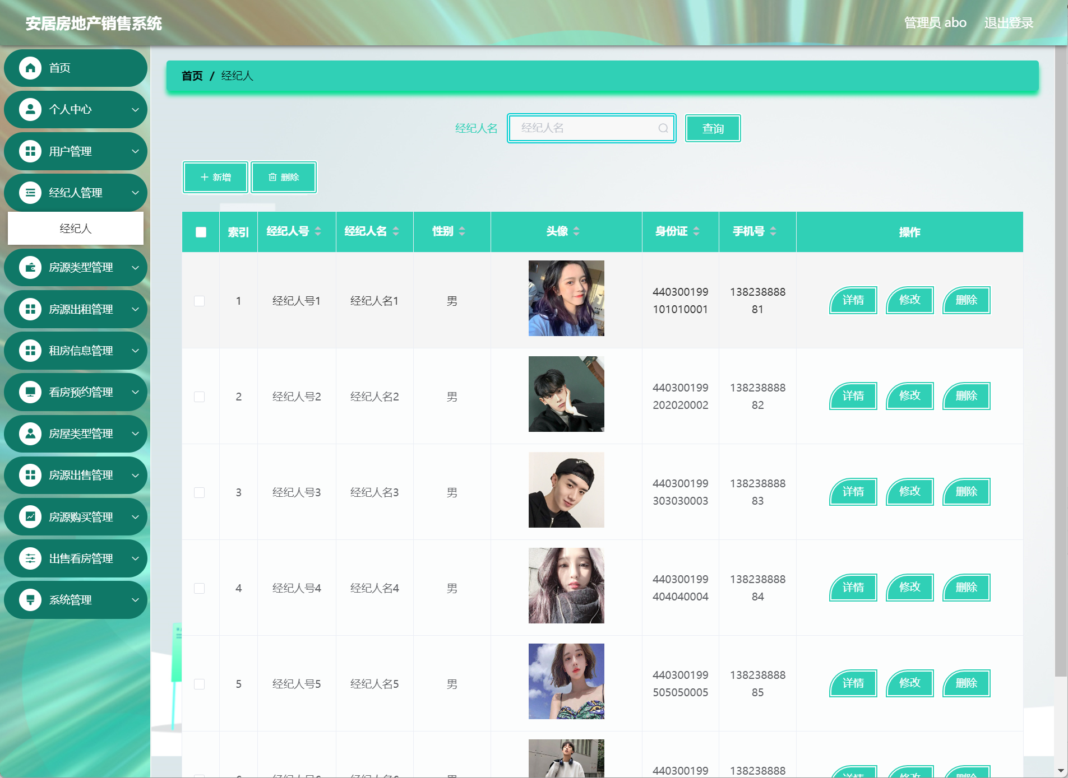Expand the 房屋类型管理 menu chevron

(135, 434)
